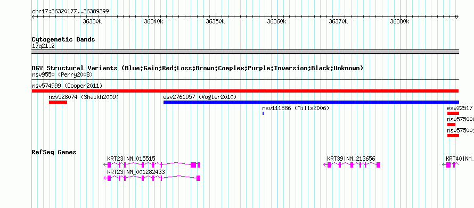The image size is (474, 208).
Task: Open the nsv111886 (Mills2006) label
Action: [296, 108]
